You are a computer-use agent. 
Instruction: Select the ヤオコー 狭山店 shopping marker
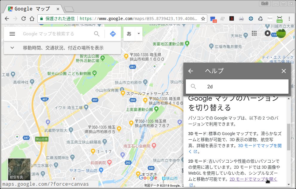click(101, 170)
